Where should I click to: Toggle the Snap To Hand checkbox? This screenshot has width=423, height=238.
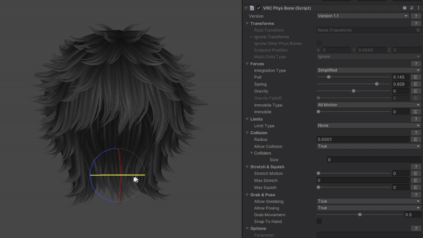tap(319, 222)
